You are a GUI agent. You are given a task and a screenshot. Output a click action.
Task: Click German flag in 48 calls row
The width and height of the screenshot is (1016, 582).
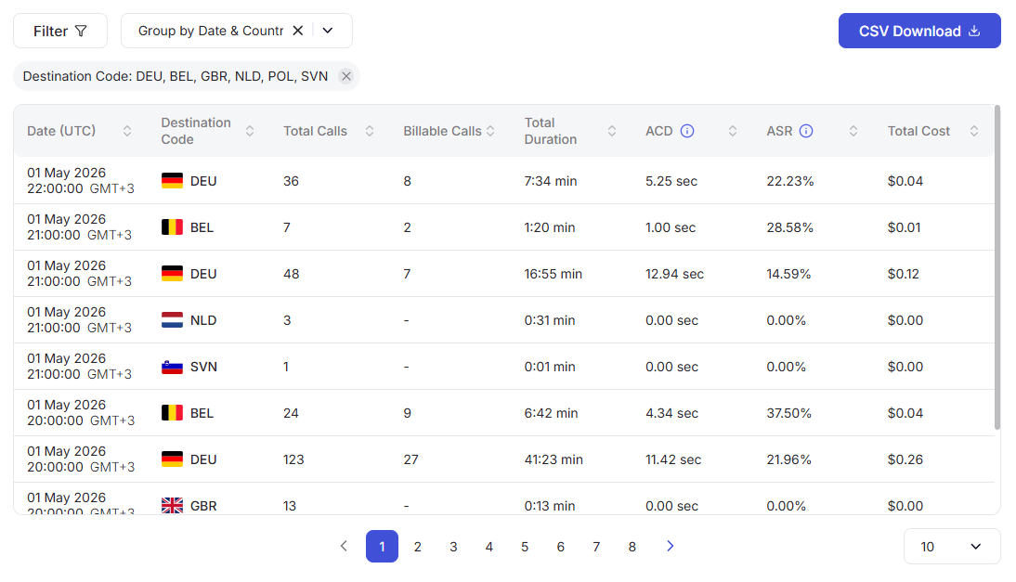coord(172,274)
